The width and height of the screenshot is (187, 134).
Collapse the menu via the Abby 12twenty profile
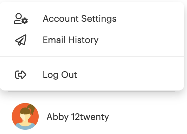coord(60,116)
